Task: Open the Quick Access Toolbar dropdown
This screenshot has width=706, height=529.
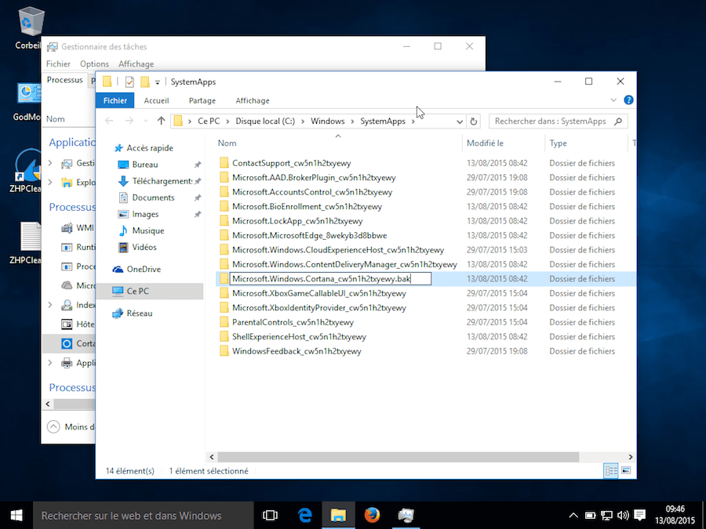Action: point(158,82)
